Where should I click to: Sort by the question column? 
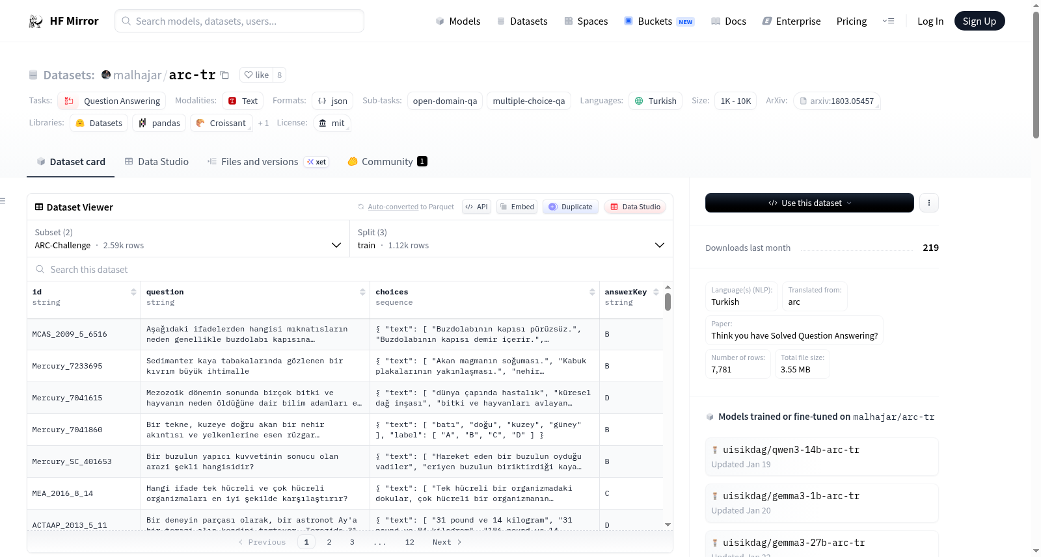tap(362, 292)
